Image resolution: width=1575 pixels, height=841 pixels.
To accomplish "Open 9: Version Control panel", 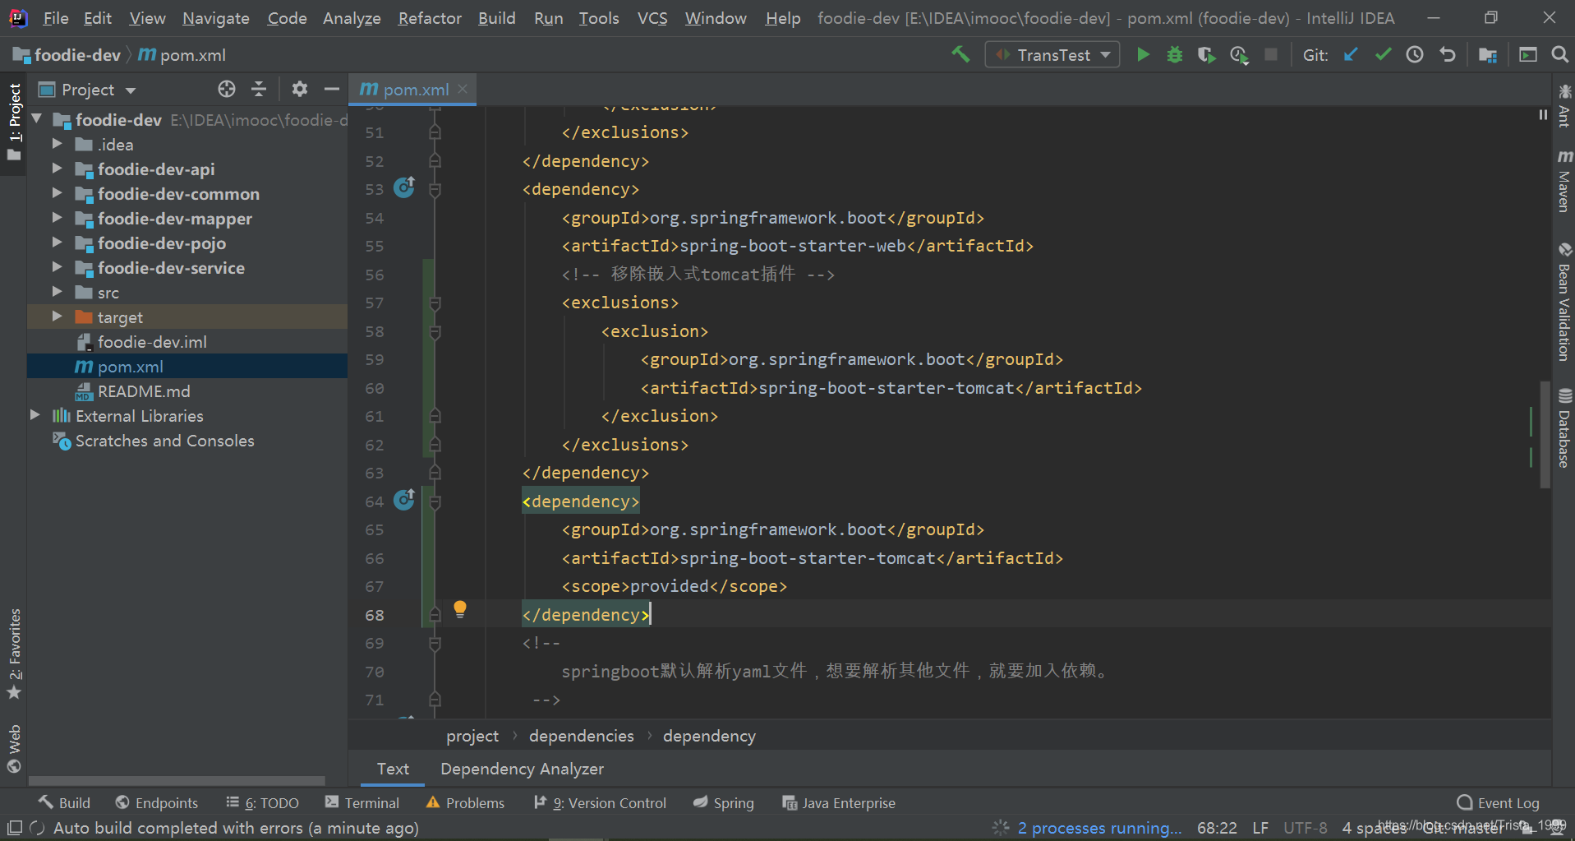I will pyautogui.click(x=600, y=802).
